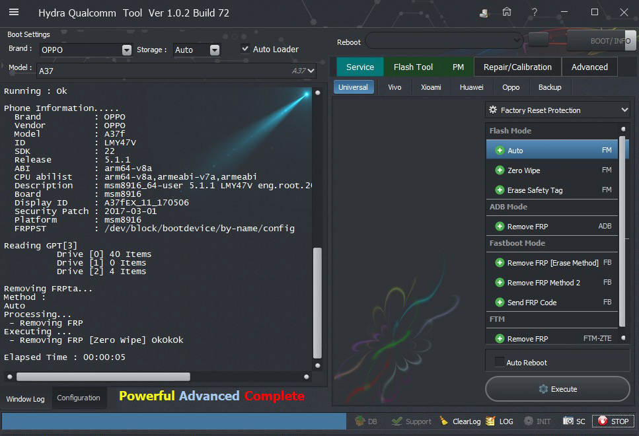Select Remove FRP Method 2 option
The width and height of the screenshot is (639, 436).
(552, 282)
